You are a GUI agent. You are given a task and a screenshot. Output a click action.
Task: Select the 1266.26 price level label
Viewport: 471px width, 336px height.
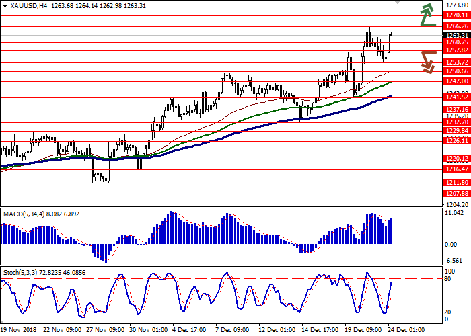(x=456, y=26)
